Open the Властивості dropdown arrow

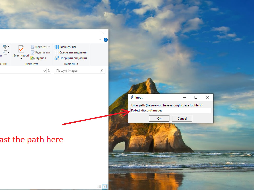click(x=21, y=59)
